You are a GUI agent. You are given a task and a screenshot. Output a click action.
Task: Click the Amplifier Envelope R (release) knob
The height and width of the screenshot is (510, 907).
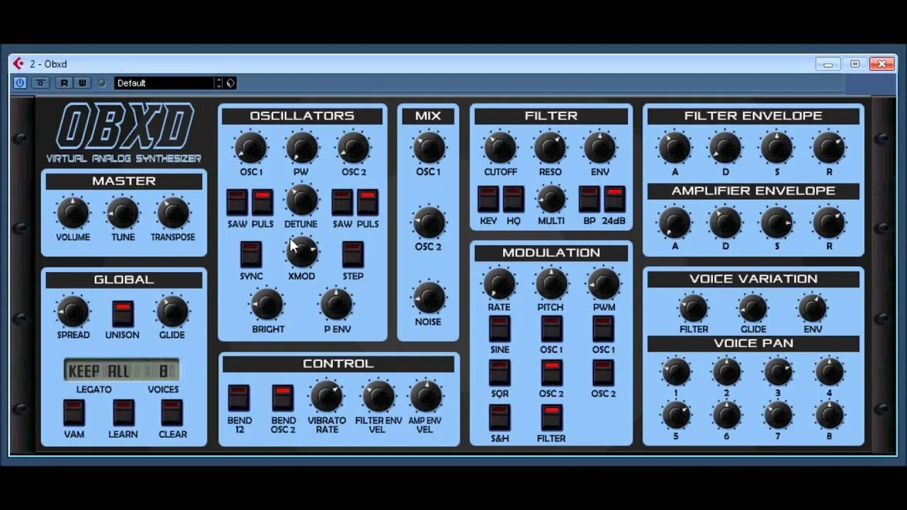[829, 223]
